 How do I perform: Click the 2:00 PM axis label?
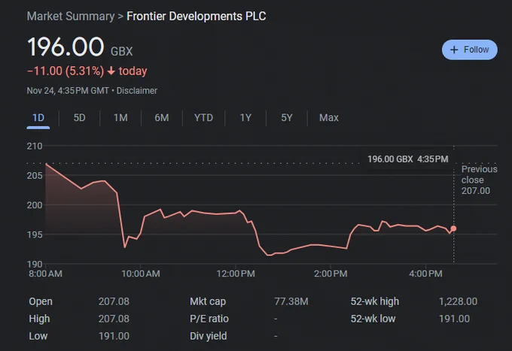click(331, 274)
